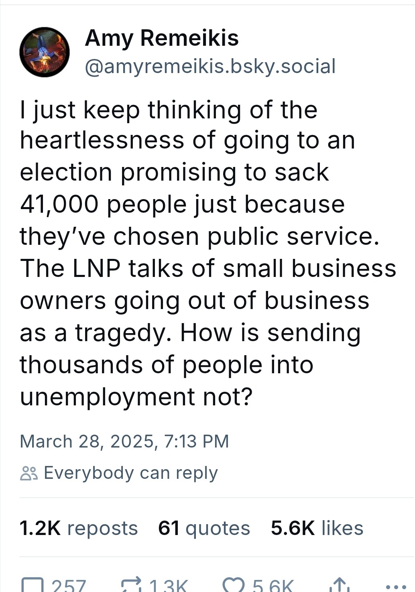Like the post with heart icon
Image resolution: width=415 pixels, height=592 pixels.
(234, 585)
